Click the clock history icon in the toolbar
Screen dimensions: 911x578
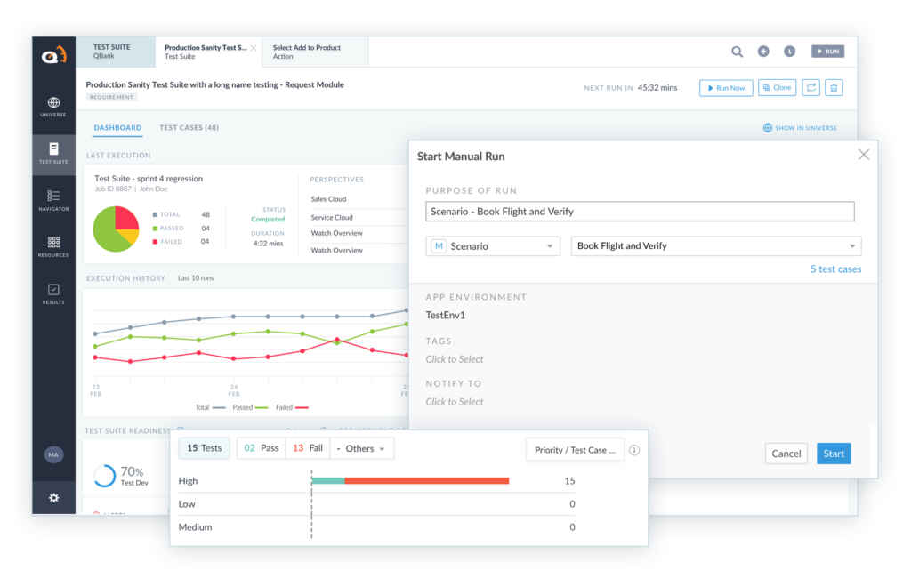pyautogui.click(x=789, y=51)
